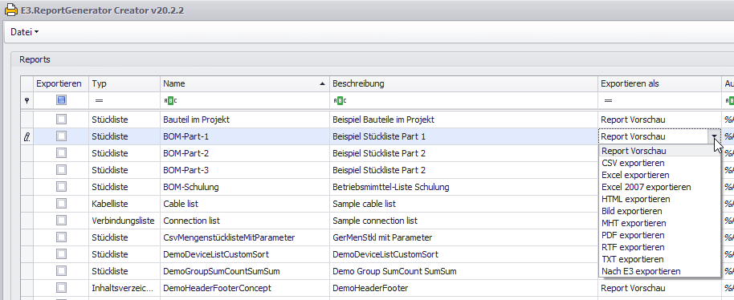Click the pencil edit indicator on BOM-Part-1 row
The height and width of the screenshot is (300, 734).
[27, 136]
